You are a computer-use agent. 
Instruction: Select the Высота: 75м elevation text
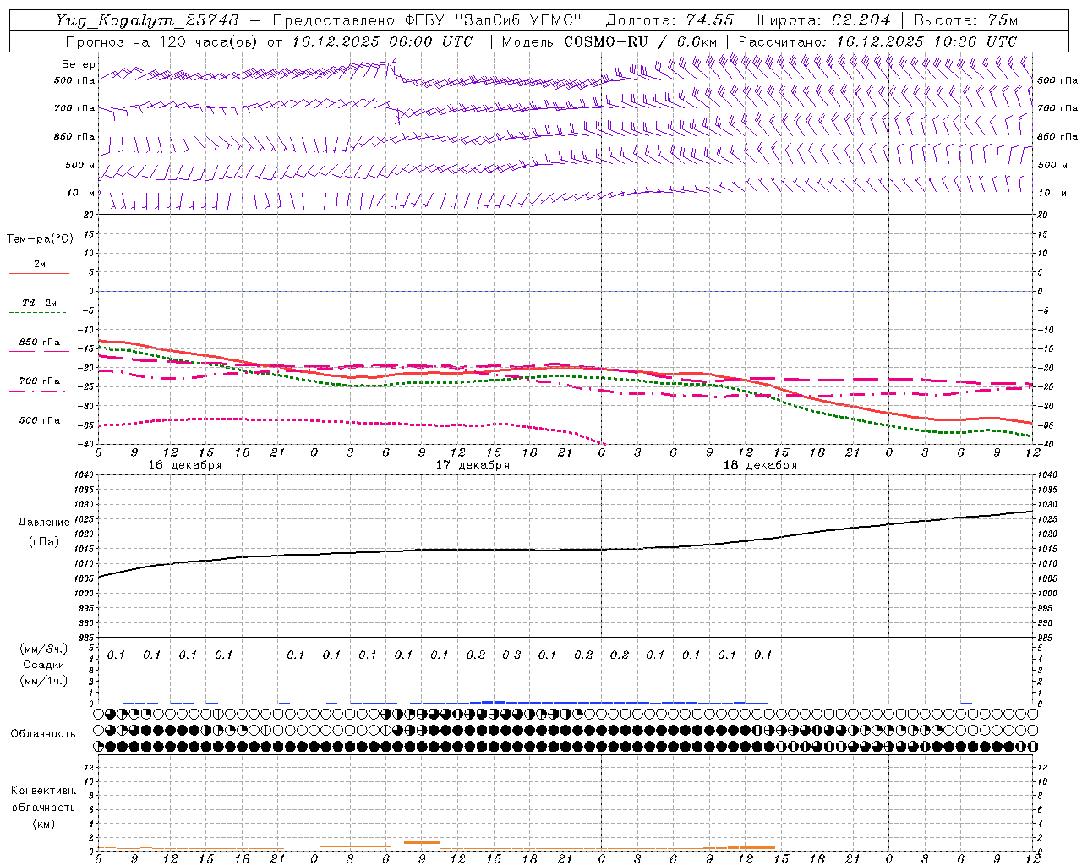tap(966, 20)
